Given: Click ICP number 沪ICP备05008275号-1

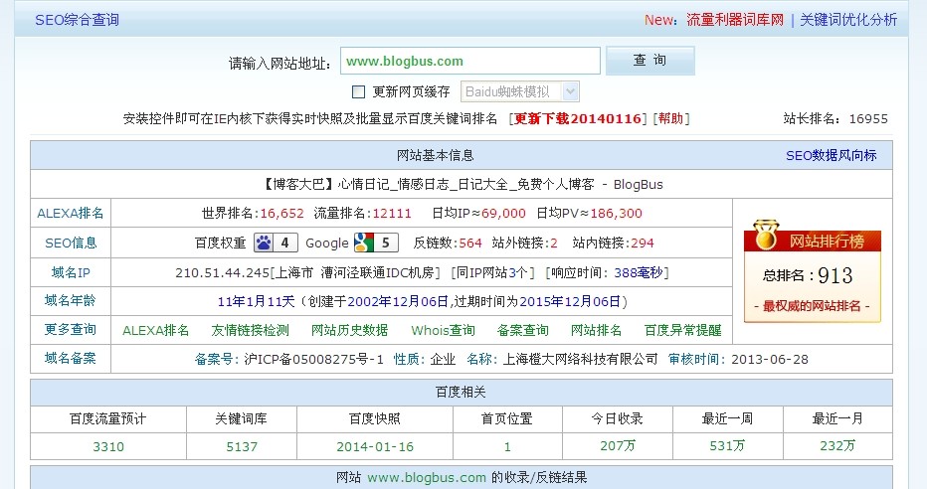Looking at the screenshot, I should tap(314, 359).
